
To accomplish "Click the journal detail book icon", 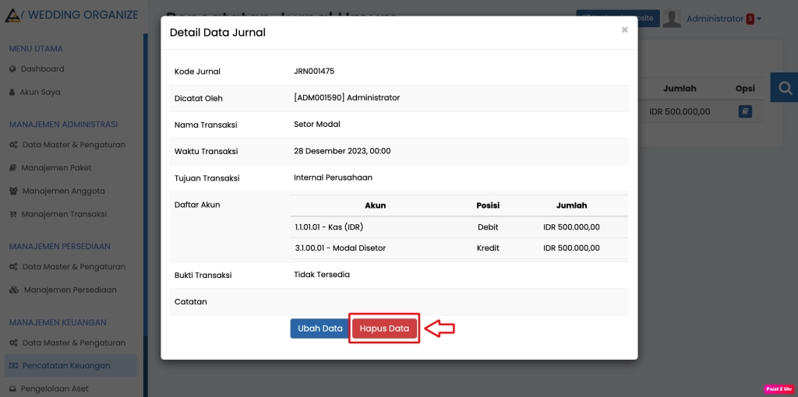I will pyautogui.click(x=745, y=111).
